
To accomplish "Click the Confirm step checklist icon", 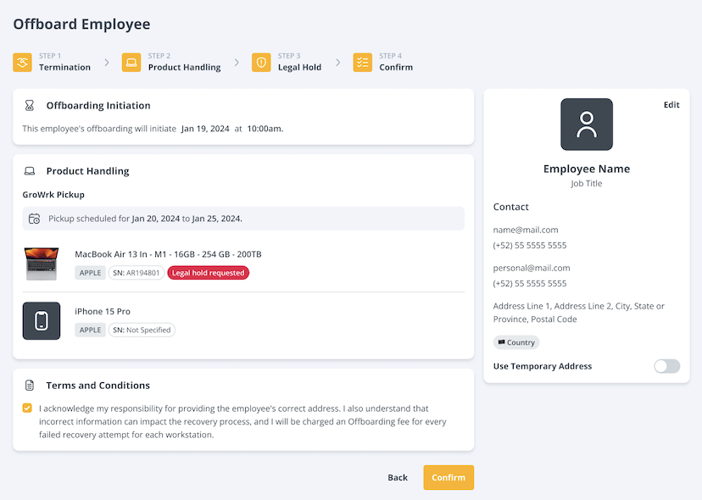I will pyautogui.click(x=363, y=63).
